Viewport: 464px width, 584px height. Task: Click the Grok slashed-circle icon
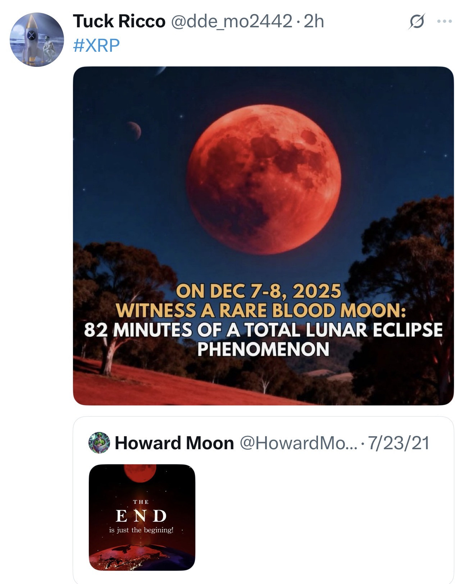pyautogui.click(x=417, y=22)
